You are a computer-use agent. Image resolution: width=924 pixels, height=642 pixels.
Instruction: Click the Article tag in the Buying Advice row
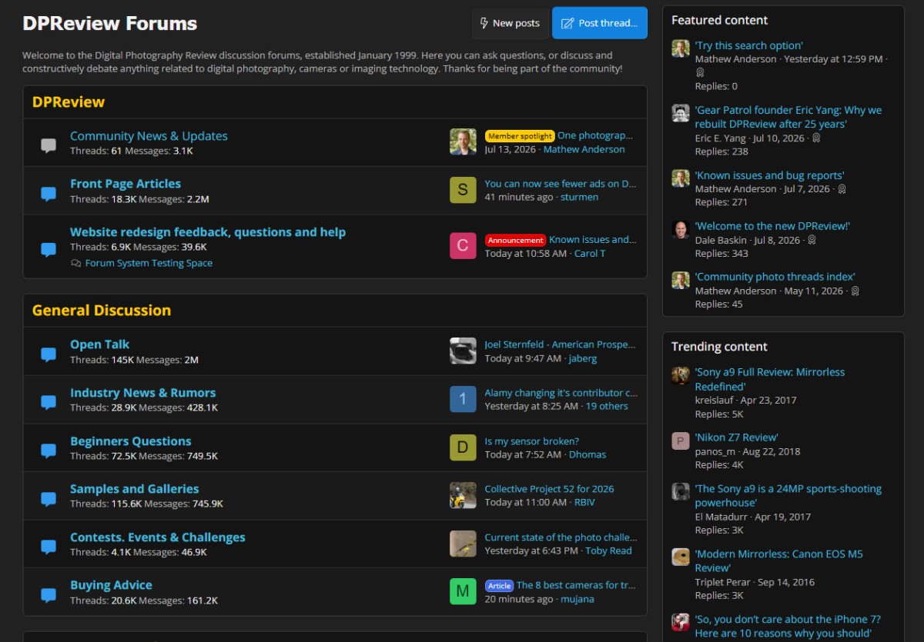pyautogui.click(x=499, y=586)
